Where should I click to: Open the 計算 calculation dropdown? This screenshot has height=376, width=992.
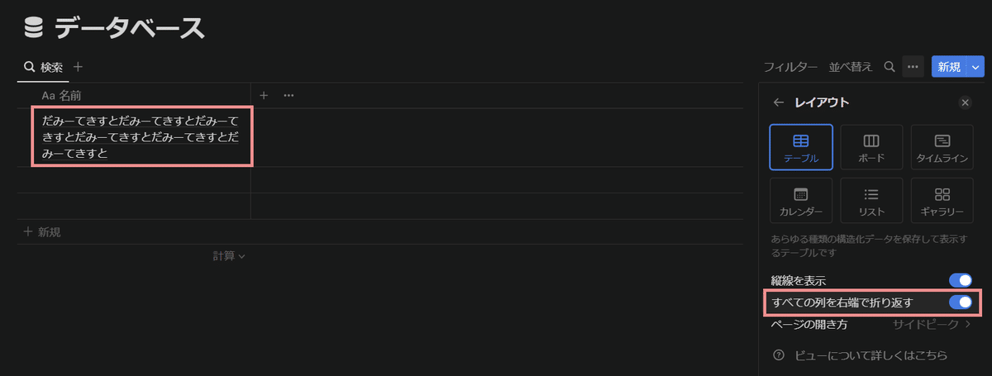pyautogui.click(x=229, y=256)
